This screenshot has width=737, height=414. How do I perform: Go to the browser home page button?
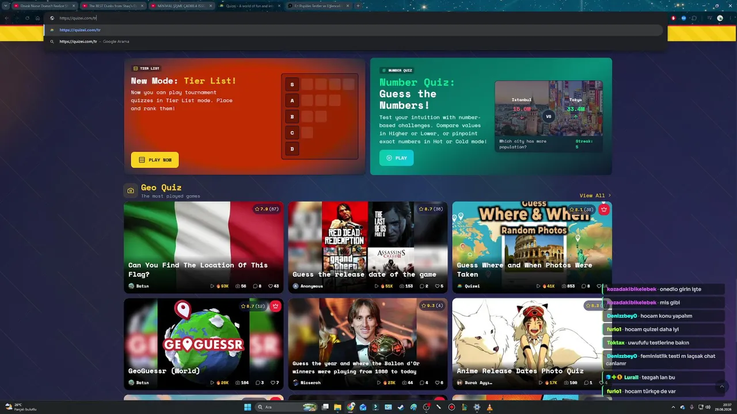37,18
